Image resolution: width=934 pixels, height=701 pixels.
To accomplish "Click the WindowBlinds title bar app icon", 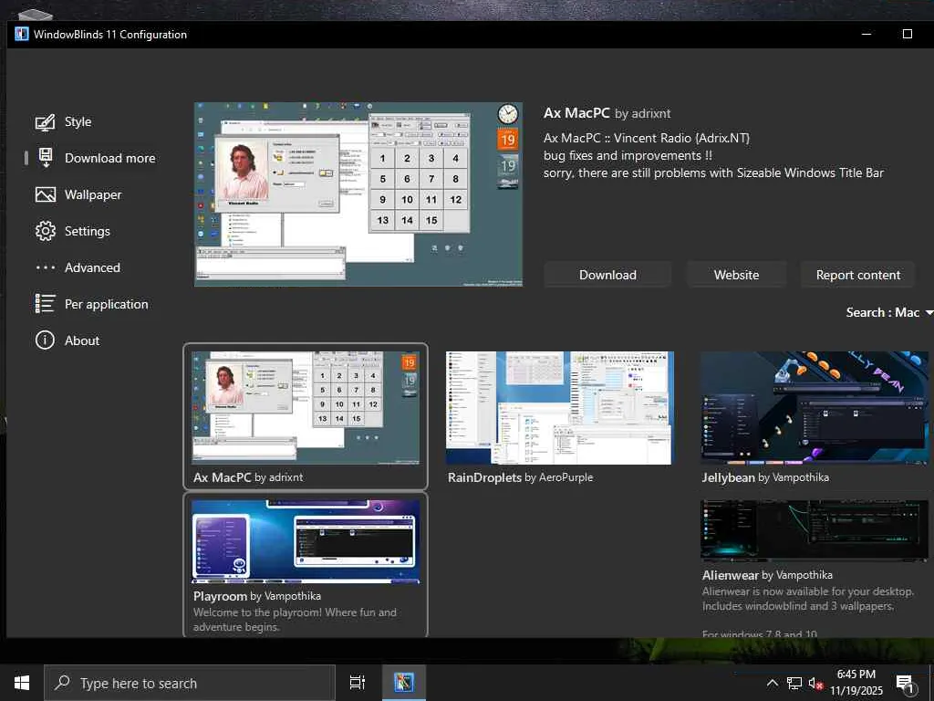I will click(22, 34).
